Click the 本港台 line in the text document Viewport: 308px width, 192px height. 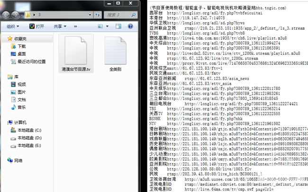tap(187, 18)
